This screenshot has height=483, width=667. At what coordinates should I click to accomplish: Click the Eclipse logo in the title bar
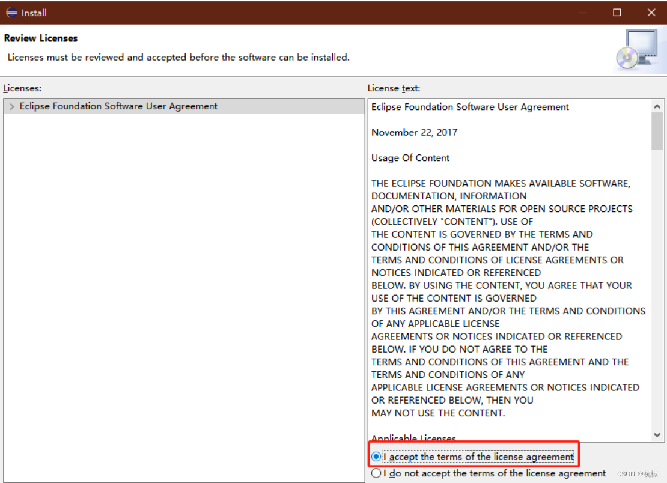pyautogui.click(x=11, y=12)
